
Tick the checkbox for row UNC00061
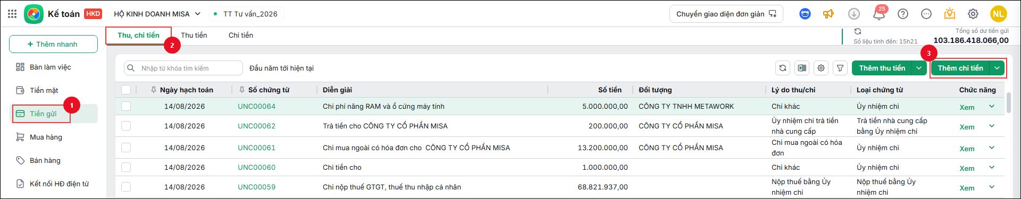126,148
